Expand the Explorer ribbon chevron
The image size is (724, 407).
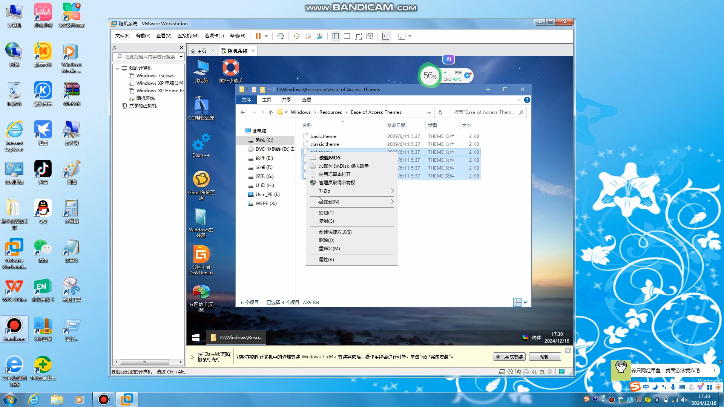(x=519, y=100)
